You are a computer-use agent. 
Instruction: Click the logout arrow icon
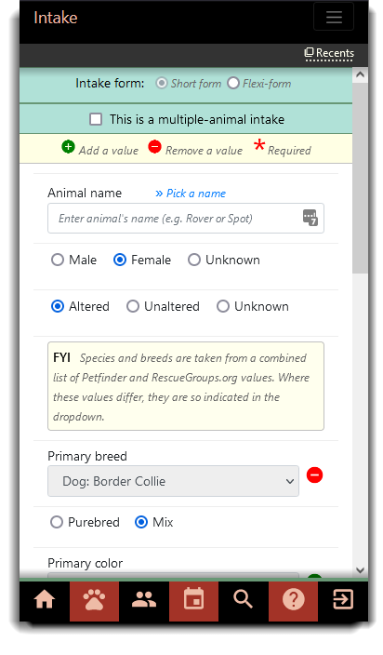click(x=343, y=600)
